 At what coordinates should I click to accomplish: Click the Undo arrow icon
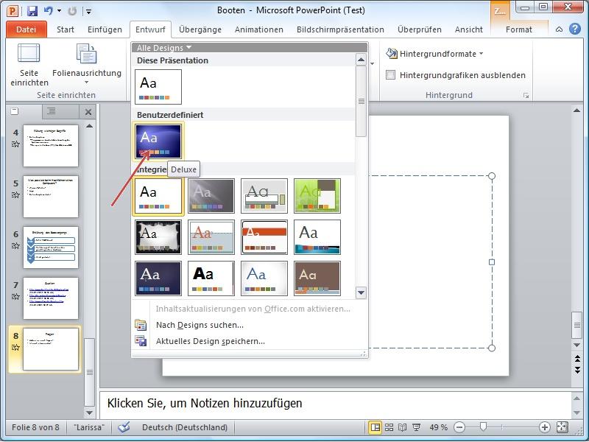pos(48,10)
